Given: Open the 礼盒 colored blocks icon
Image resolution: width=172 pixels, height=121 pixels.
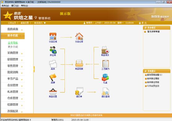Looking at the screenshot, I should [105, 77].
